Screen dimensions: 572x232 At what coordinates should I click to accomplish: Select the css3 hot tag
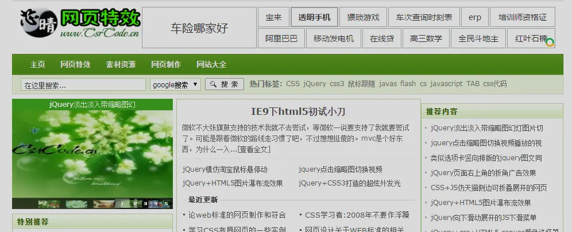pos(337,83)
